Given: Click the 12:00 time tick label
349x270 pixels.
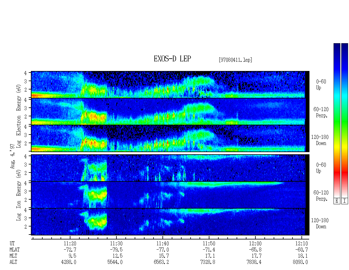Looking at the screenshot, I should [255, 243].
